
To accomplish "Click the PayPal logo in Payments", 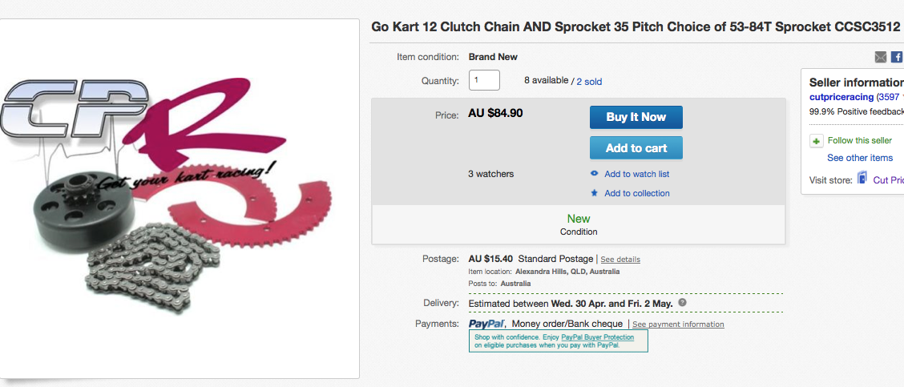I will (486, 324).
